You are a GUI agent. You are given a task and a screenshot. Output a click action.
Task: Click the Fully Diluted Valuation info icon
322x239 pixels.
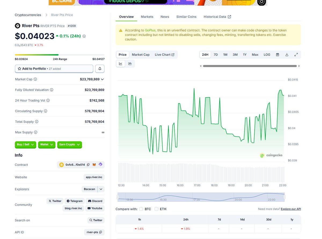coord(52,90)
